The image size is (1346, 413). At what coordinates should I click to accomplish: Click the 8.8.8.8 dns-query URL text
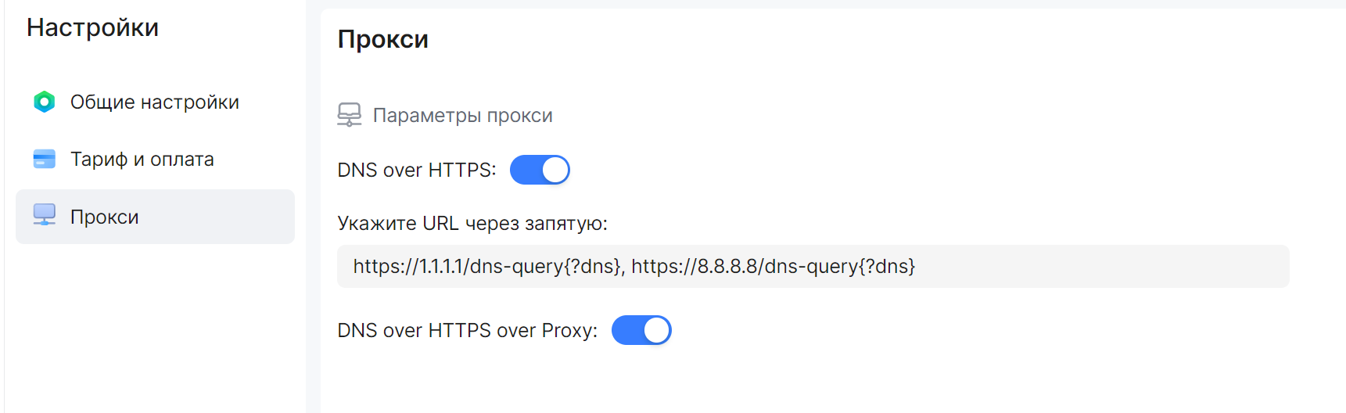[773, 267]
